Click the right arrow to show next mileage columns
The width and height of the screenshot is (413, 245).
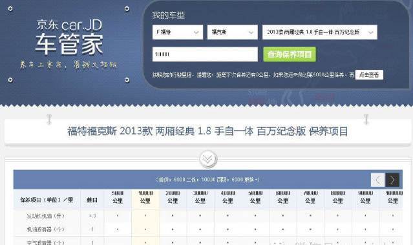(392, 180)
